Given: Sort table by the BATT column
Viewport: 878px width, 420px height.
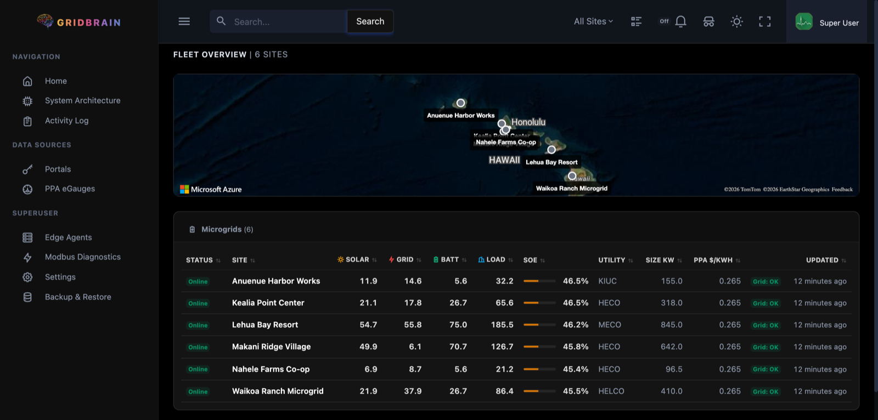Looking at the screenshot, I should [x=450, y=260].
